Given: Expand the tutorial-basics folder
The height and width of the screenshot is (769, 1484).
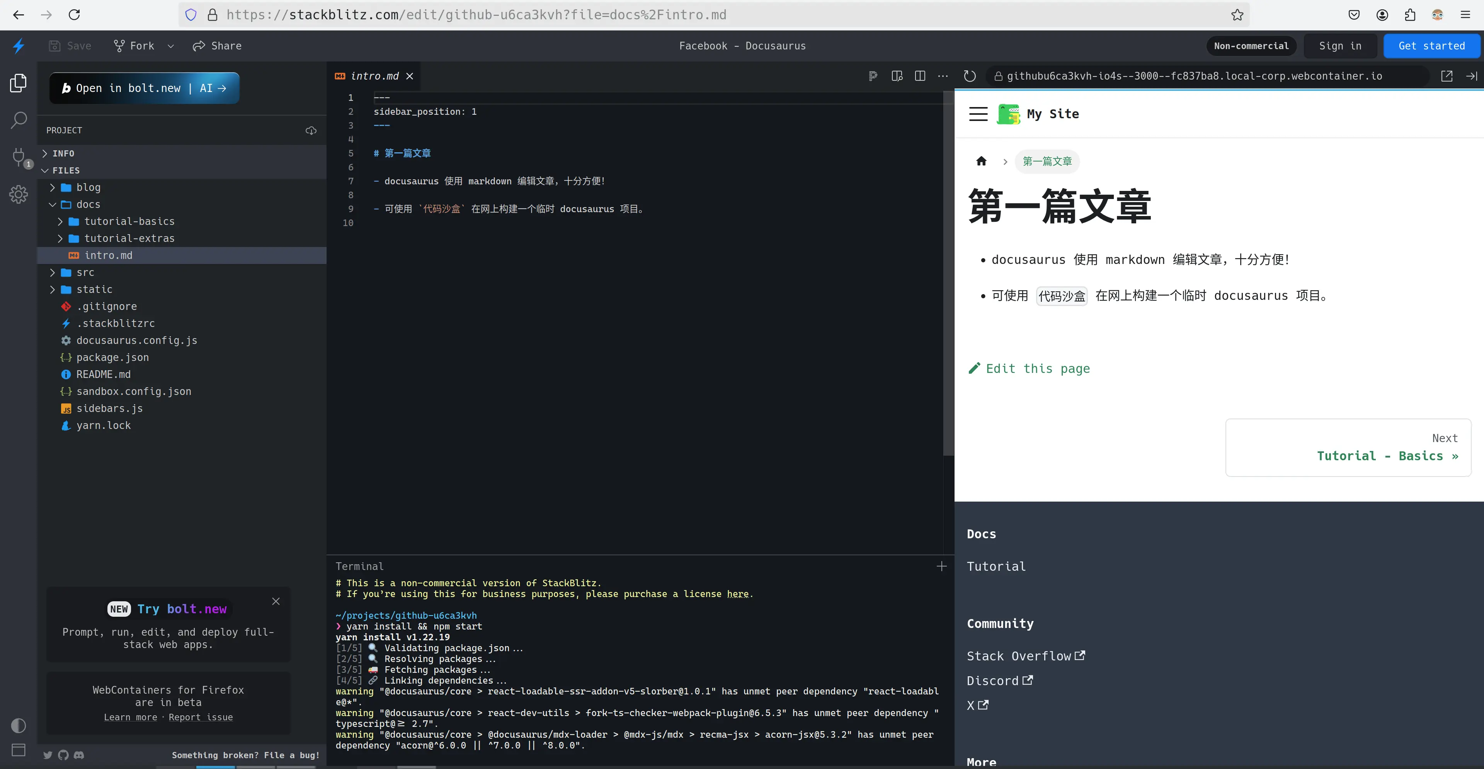Looking at the screenshot, I should 129,221.
